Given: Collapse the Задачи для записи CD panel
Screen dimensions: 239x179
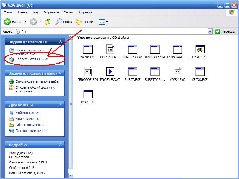Looking at the screenshot, I should pos(60,42).
